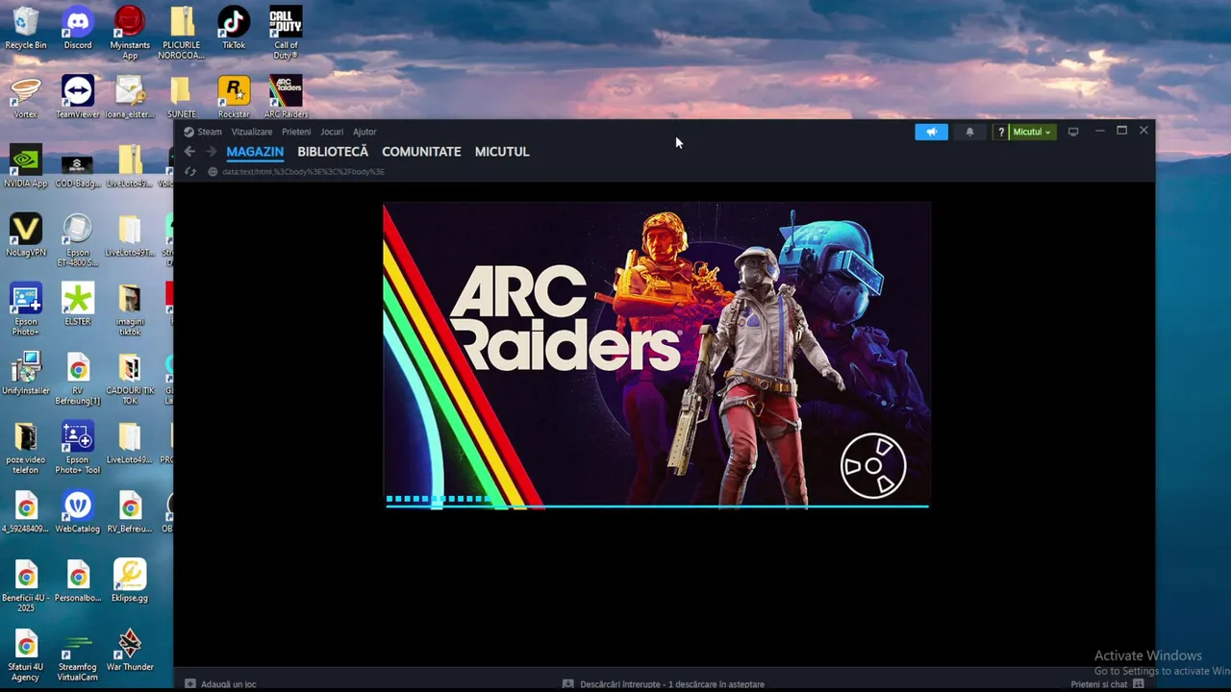Screen dimensions: 1231x692
Task: Click the Steam help question mark
Action: [1000, 132]
